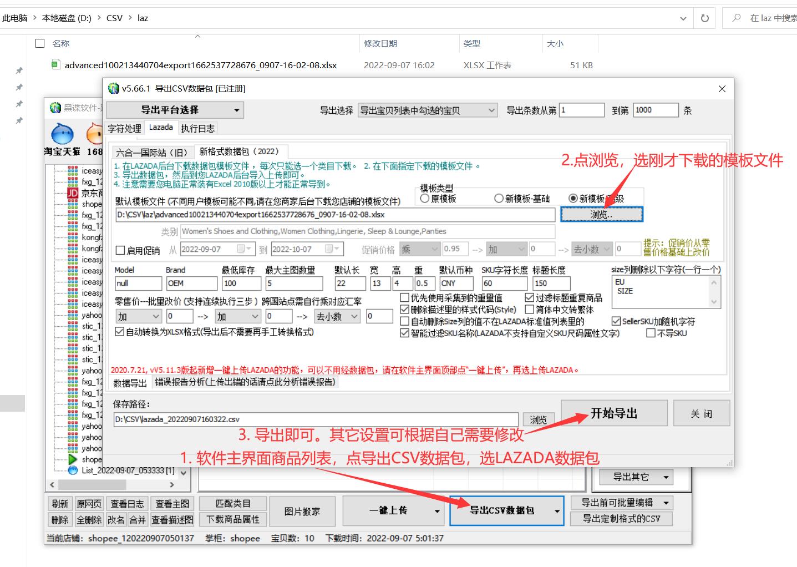The width and height of the screenshot is (797, 567).
Task: Switch to the 数据导出 tab
Action: [130, 383]
